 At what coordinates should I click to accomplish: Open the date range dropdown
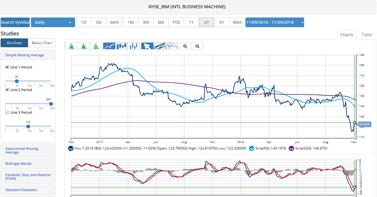275,23
